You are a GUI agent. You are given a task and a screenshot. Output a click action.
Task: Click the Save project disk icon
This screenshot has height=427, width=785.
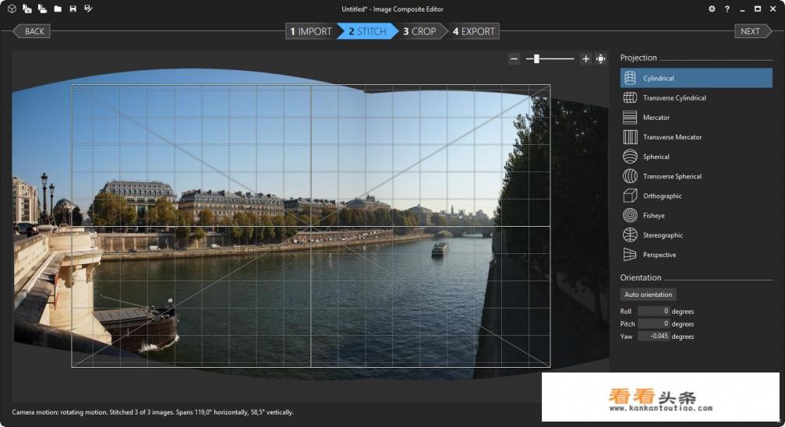(x=72, y=9)
